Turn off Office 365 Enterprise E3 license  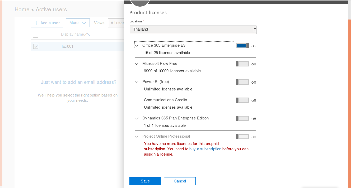242,46
